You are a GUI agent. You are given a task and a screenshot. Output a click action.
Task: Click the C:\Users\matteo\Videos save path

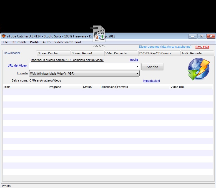(x=45, y=80)
